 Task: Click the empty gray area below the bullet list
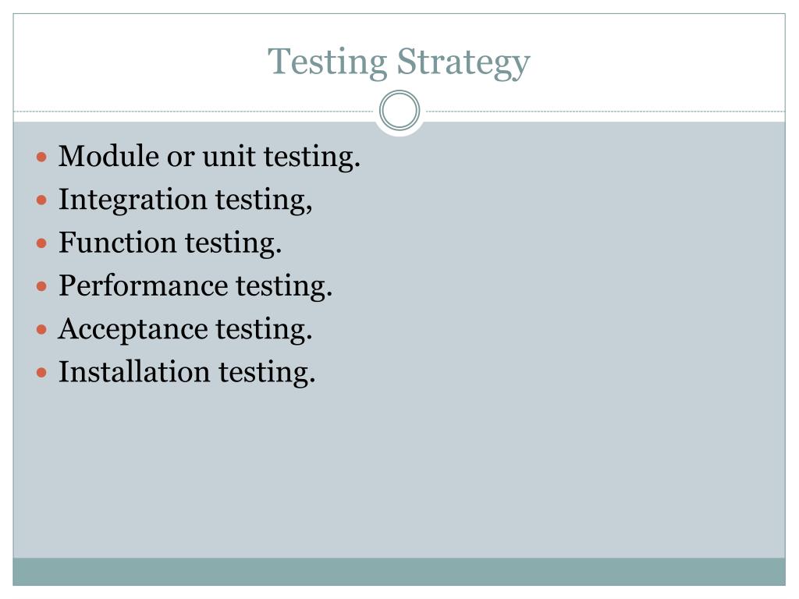pyautogui.click(x=399, y=473)
